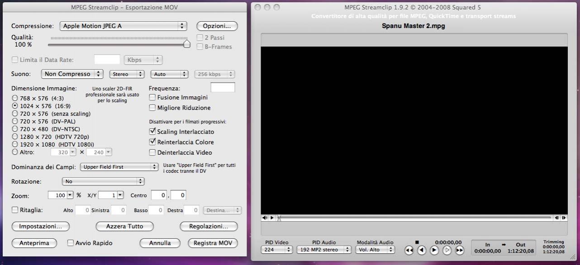Open the PID Video 224 dropdown

277,250
